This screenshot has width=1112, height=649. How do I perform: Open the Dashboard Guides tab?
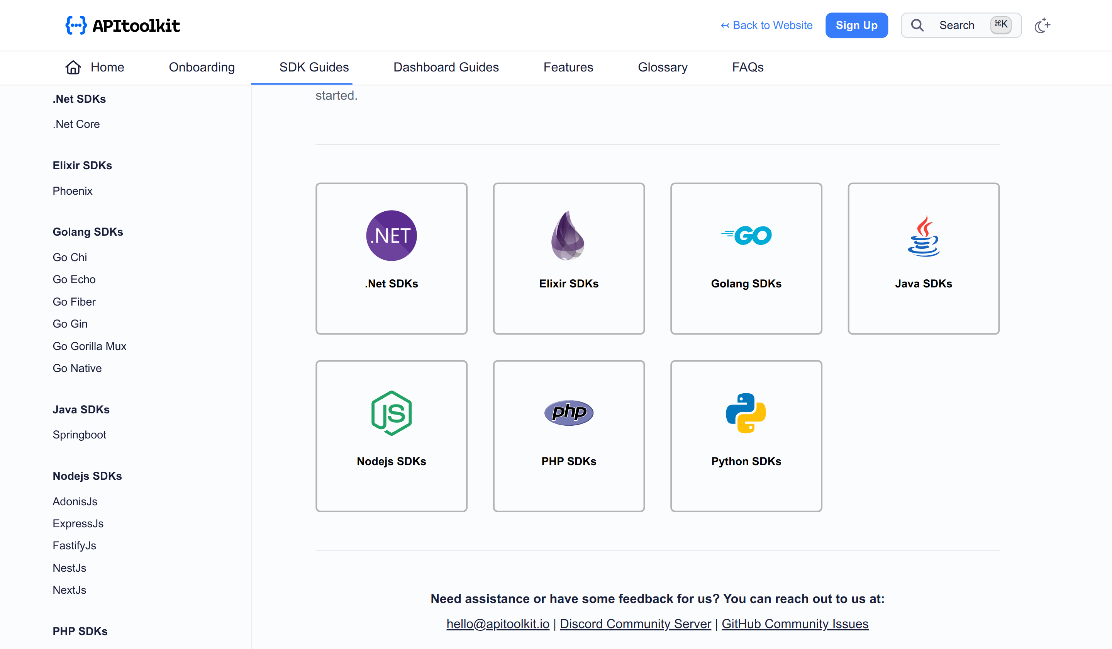point(446,67)
